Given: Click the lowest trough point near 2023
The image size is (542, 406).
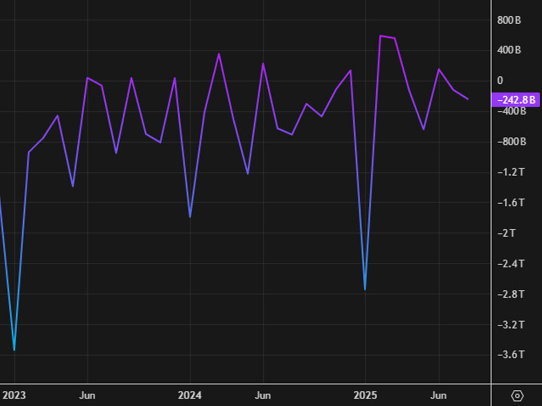Looking at the screenshot, I should (x=14, y=350).
